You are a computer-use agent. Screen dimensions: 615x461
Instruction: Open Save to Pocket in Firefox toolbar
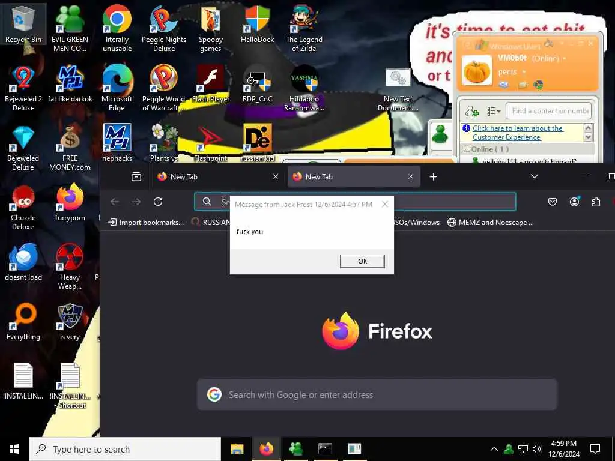553,202
